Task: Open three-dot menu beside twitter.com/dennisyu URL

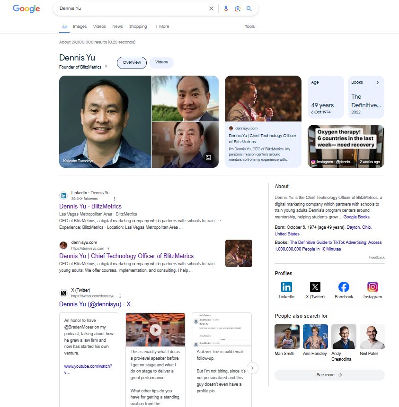Action: pos(120,296)
